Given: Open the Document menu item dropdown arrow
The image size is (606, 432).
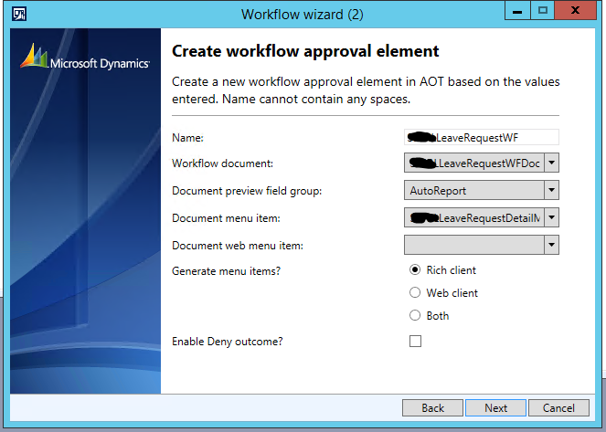Looking at the screenshot, I should coord(551,217).
